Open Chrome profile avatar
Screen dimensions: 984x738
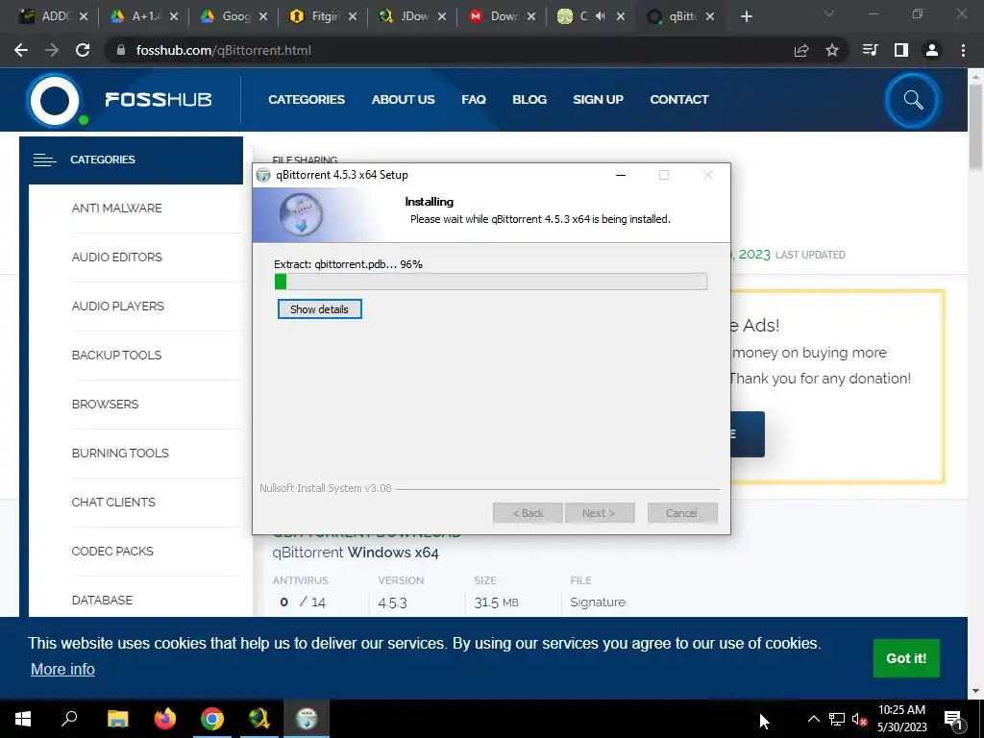click(x=932, y=50)
